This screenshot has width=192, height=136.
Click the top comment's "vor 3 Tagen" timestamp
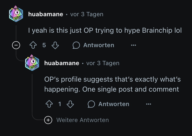click(87, 14)
